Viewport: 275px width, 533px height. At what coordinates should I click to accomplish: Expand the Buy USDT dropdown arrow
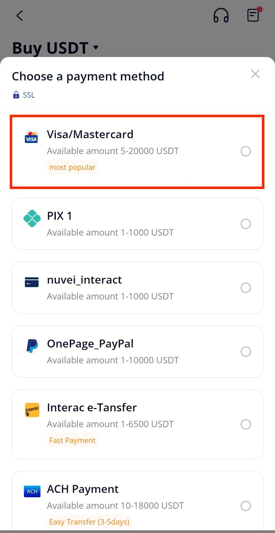tap(96, 47)
